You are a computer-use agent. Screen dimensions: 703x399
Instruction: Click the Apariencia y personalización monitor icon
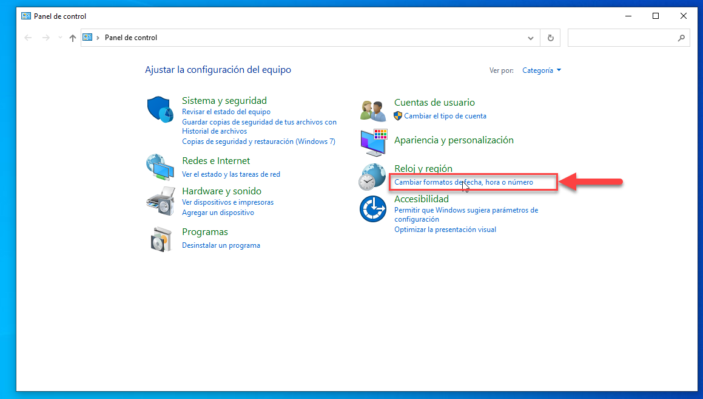[x=374, y=142]
